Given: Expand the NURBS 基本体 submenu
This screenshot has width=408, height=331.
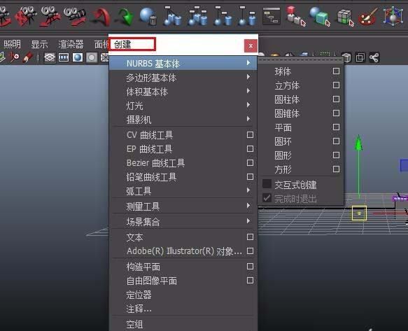Looking at the screenshot, I should tap(183, 63).
